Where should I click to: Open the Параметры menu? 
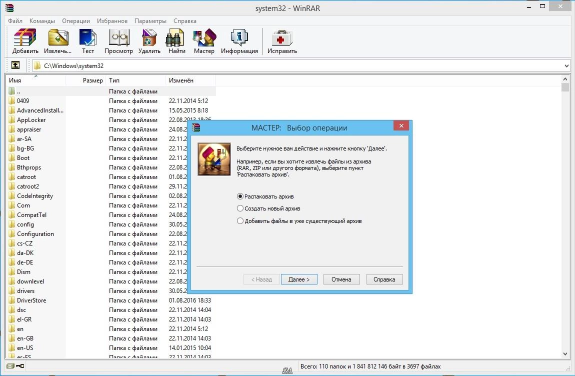(x=150, y=21)
